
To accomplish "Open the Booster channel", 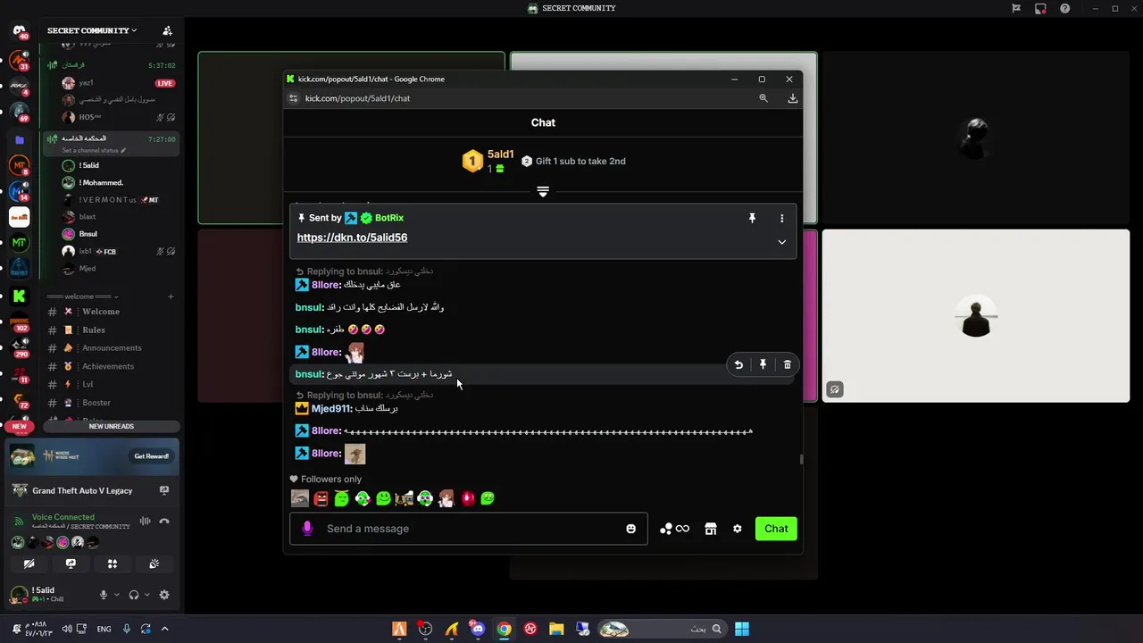I will 112,403.
